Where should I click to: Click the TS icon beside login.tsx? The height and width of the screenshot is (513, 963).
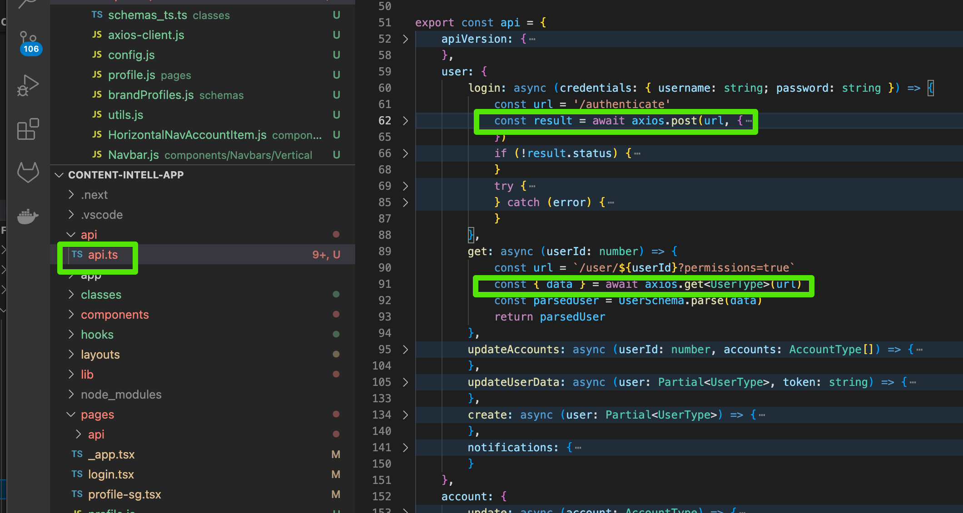click(x=77, y=474)
